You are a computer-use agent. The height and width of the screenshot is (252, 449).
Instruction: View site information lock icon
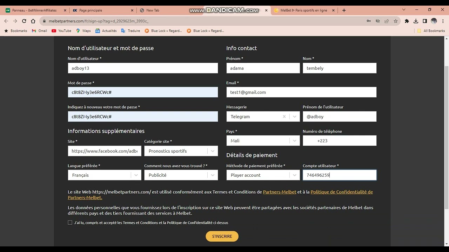pyautogui.click(x=44, y=21)
